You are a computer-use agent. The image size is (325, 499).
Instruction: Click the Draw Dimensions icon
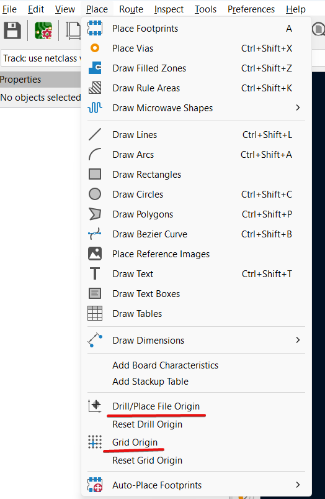pyautogui.click(x=95, y=340)
